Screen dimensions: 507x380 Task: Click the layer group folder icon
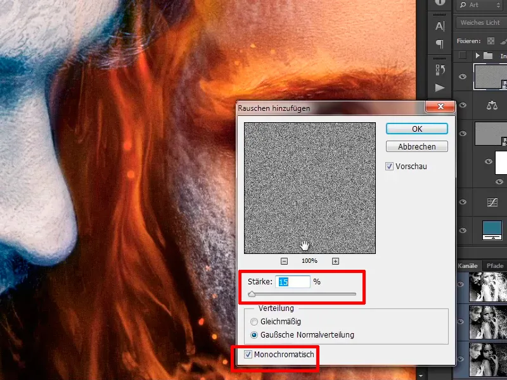(488, 56)
